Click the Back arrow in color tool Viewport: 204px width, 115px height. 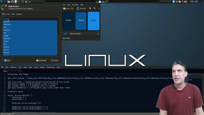[x=66, y=9]
